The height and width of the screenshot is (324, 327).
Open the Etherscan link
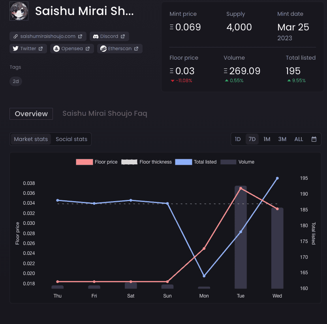[x=120, y=49]
